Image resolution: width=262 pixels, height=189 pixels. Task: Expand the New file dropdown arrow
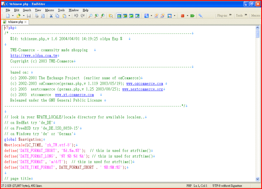click(x=13, y=16)
